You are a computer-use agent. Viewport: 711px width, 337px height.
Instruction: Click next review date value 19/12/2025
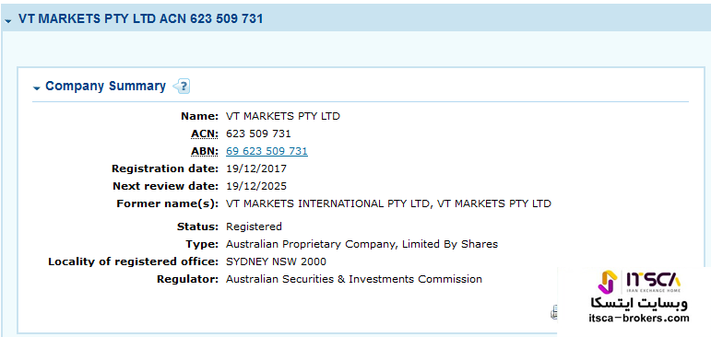pos(256,186)
